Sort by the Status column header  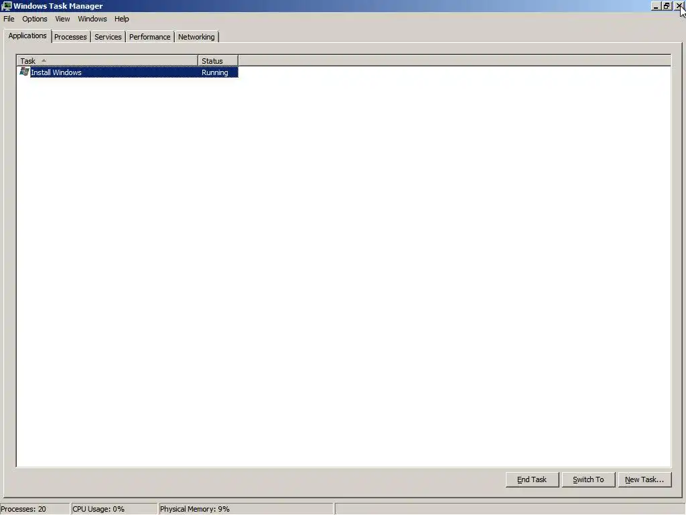click(218, 60)
